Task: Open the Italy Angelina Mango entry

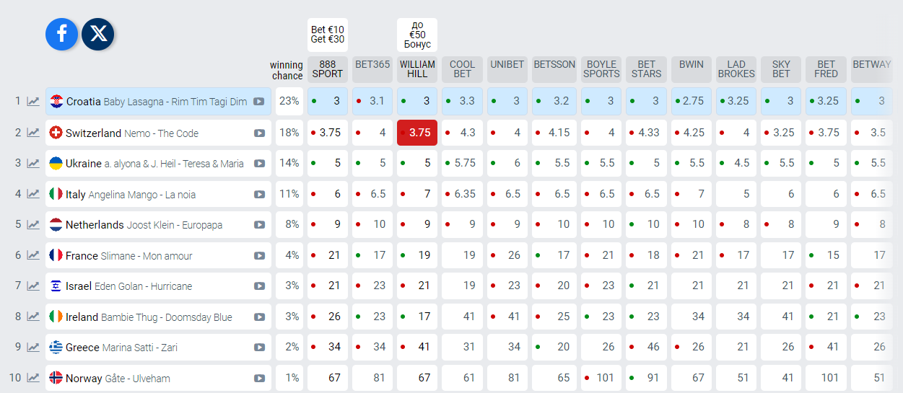Action: [158, 194]
